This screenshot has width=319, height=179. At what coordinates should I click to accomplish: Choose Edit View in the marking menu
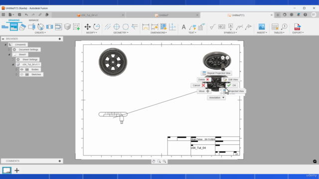pos(231,80)
